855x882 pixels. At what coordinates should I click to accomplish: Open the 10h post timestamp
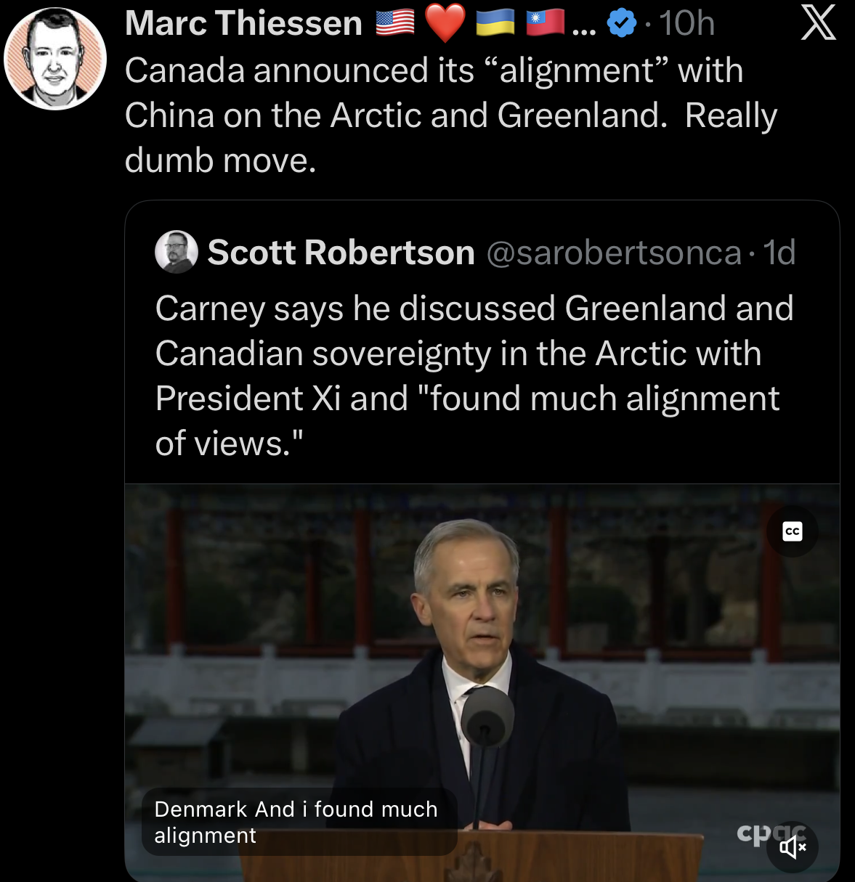[x=686, y=23]
